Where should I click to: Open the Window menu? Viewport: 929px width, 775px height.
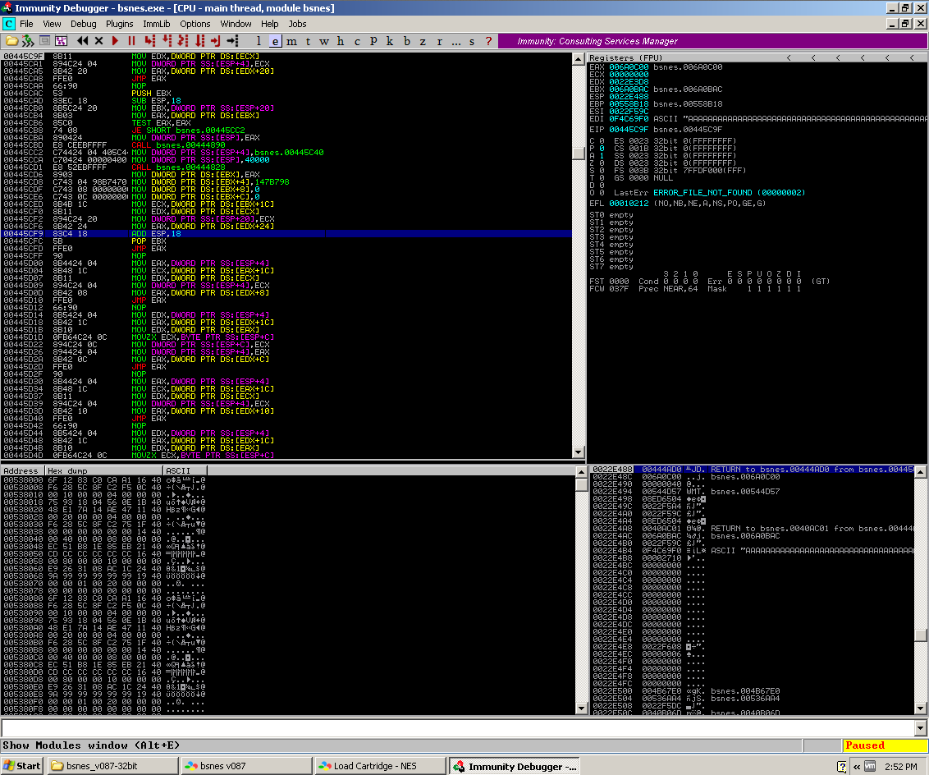(x=236, y=24)
